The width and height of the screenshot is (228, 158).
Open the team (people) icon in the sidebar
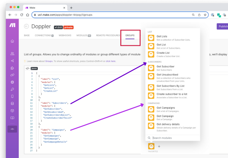(12, 54)
